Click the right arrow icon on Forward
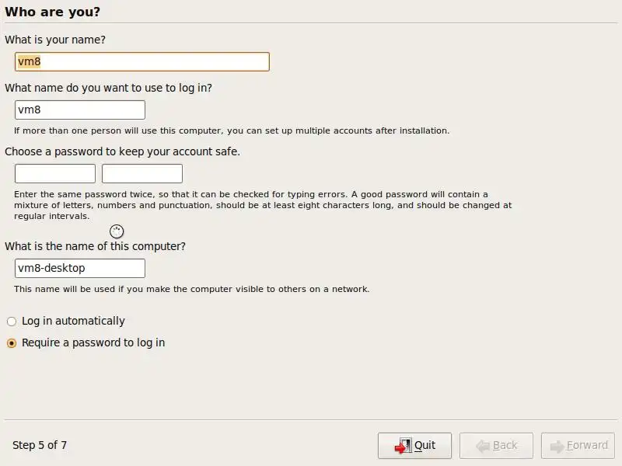This screenshot has width=622, height=466. [x=557, y=446]
